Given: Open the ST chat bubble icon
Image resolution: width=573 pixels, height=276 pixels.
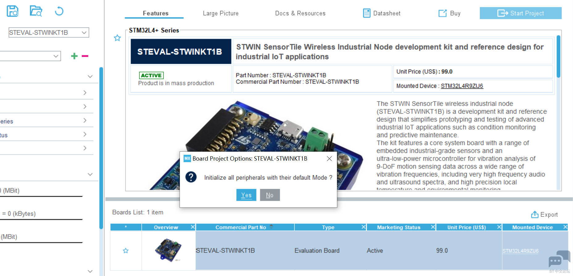Looking at the screenshot, I should pos(559,259).
